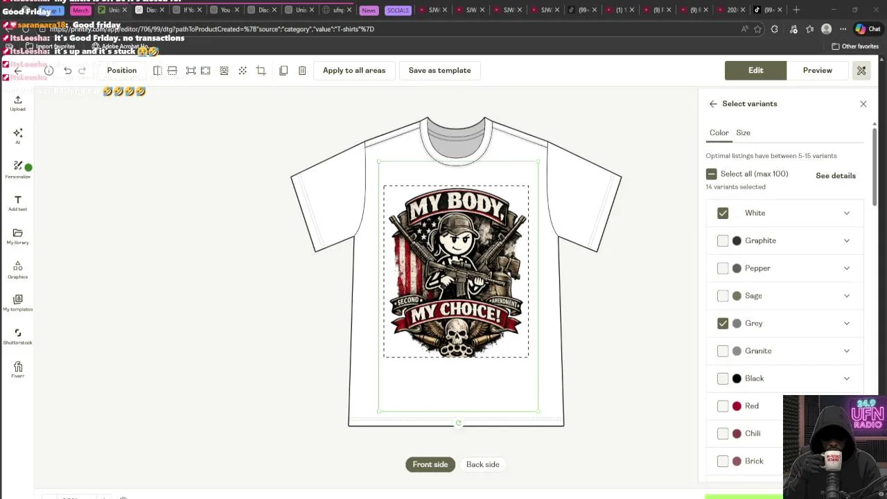Screen dimensions: 887x499
Task: Select the crop tool
Action: [261, 71]
